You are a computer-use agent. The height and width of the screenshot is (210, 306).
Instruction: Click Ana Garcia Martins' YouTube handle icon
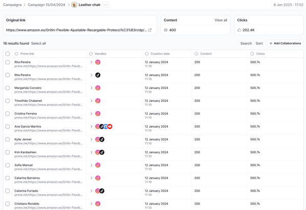tap(110, 127)
